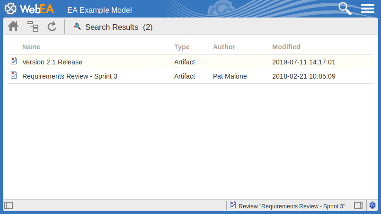Open the hamburger menu
The width and height of the screenshot is (381, 214).
tap(368, 9)
